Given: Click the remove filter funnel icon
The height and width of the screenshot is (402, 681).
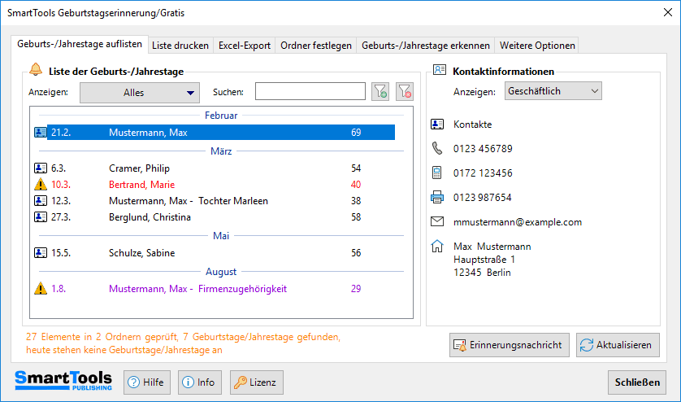Looking at the screenshot, I should click(405, 92).
